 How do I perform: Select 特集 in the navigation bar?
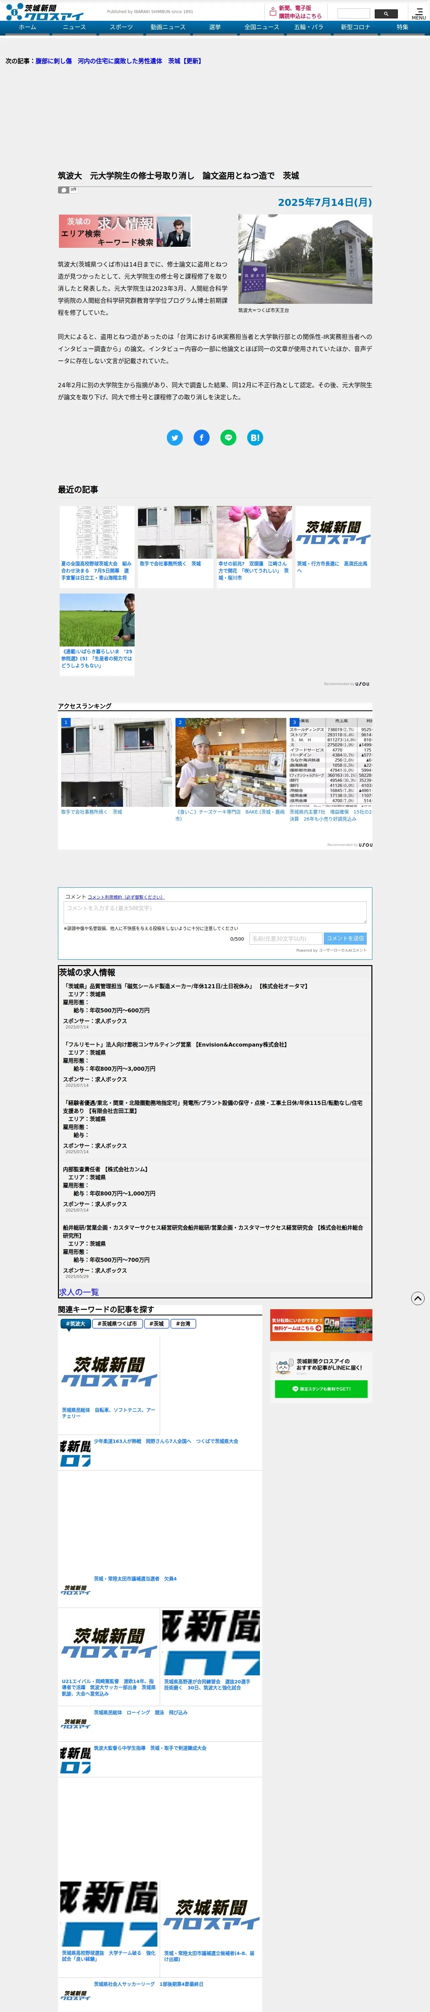point(402,27)
